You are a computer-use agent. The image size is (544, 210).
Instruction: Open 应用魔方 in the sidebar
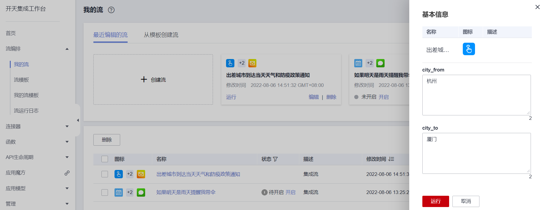tap(15, 173)
